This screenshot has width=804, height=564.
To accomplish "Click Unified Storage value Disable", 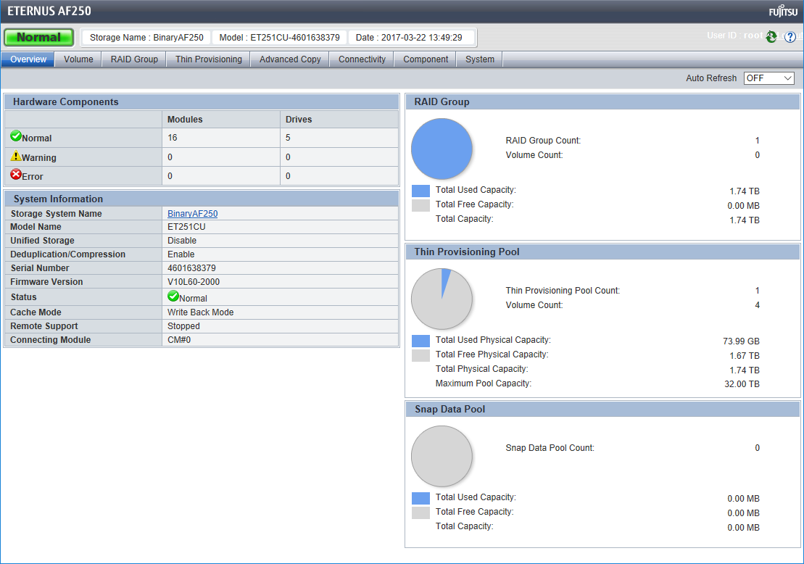I will 182,241.
